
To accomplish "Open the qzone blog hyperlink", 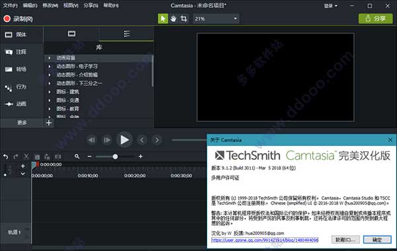I will coord(265,240).
